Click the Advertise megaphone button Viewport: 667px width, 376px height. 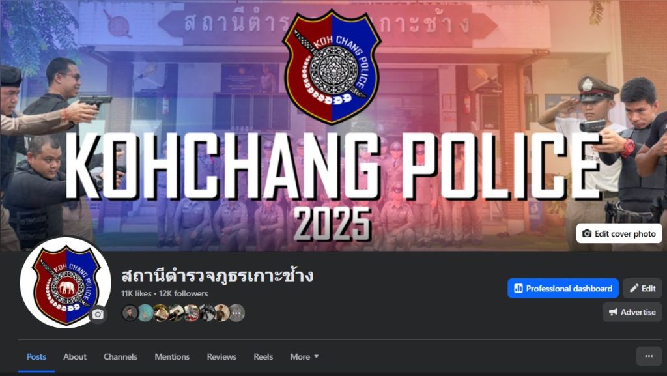[x=632, y=312]
